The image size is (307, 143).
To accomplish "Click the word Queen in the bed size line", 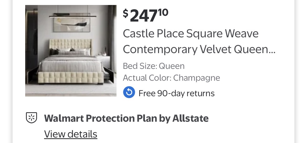I will pyautogui.click(x=172, y=66).
